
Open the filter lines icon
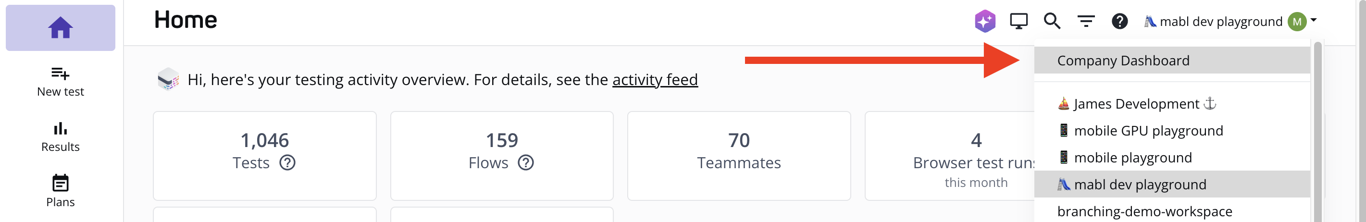(1086, 21)
